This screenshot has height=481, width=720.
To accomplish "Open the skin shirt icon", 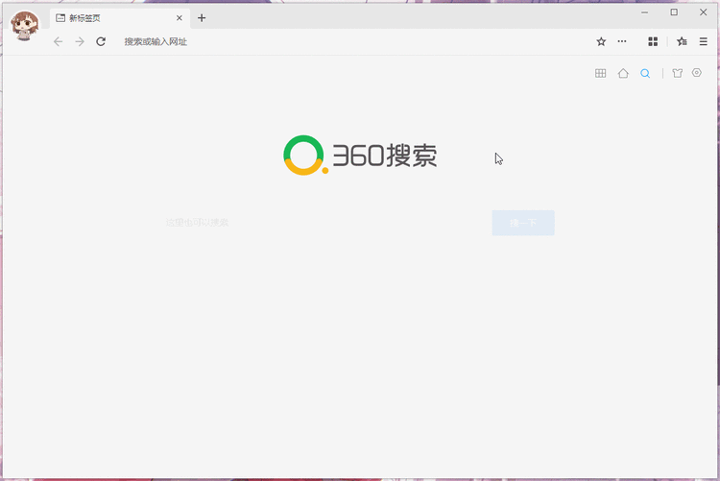I will click(678, 73).
